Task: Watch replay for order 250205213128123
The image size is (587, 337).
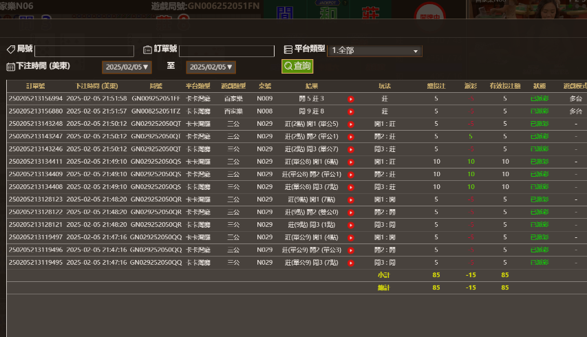Action: tap(351, 199)
